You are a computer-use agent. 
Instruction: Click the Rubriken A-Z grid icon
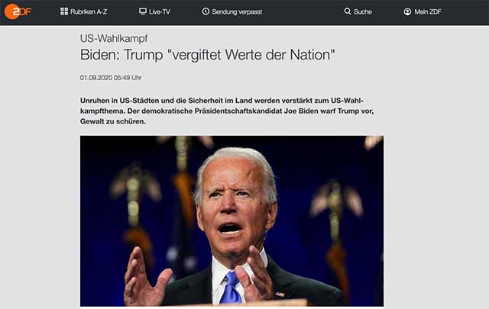64,11
